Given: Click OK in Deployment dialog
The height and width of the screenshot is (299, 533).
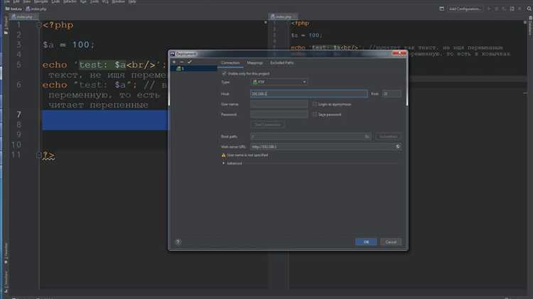Looking at the screenshot, I should [x=366, y=242].
